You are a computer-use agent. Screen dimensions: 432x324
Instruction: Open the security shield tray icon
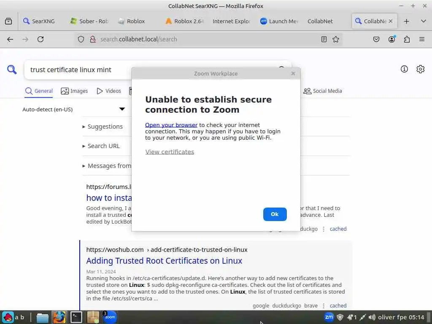pyautogui.click(x=340, y=317)
